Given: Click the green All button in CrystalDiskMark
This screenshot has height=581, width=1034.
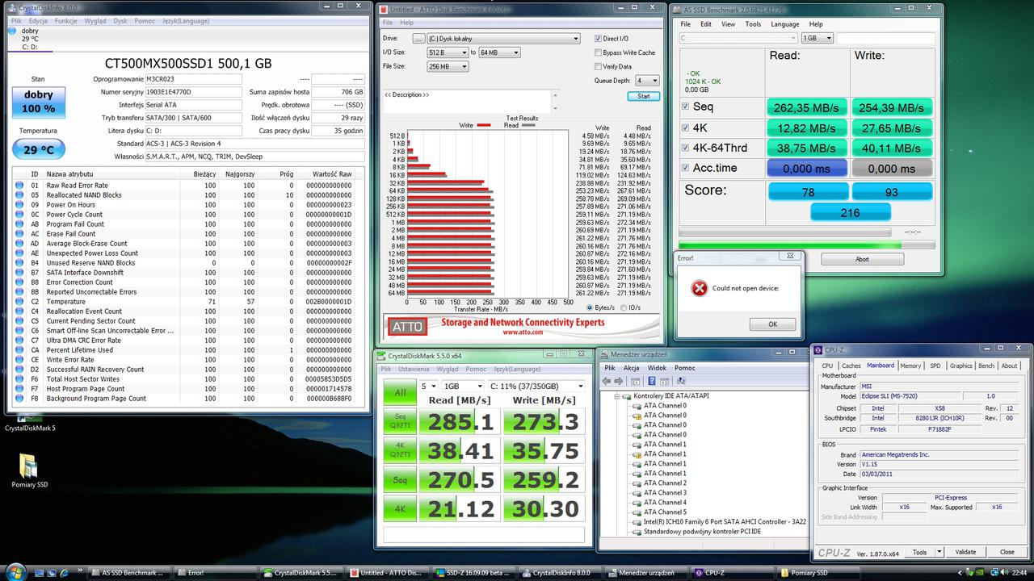Looking at the screenshot, I should coord(399,392).
